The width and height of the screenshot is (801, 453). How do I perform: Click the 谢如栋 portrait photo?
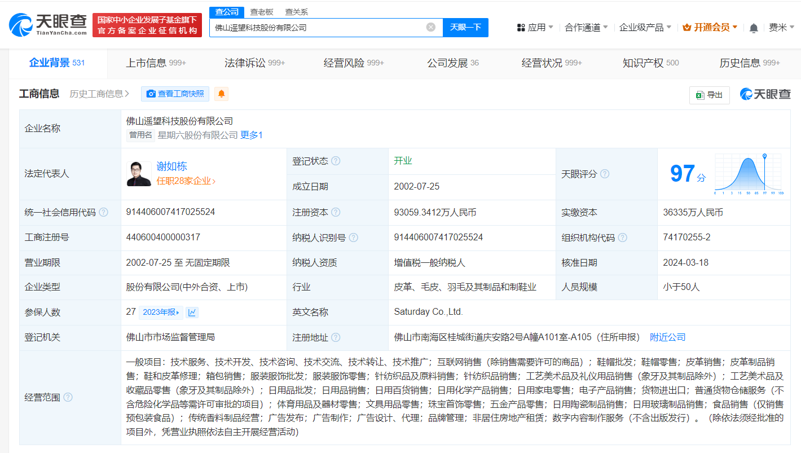[x=139, y=173]
